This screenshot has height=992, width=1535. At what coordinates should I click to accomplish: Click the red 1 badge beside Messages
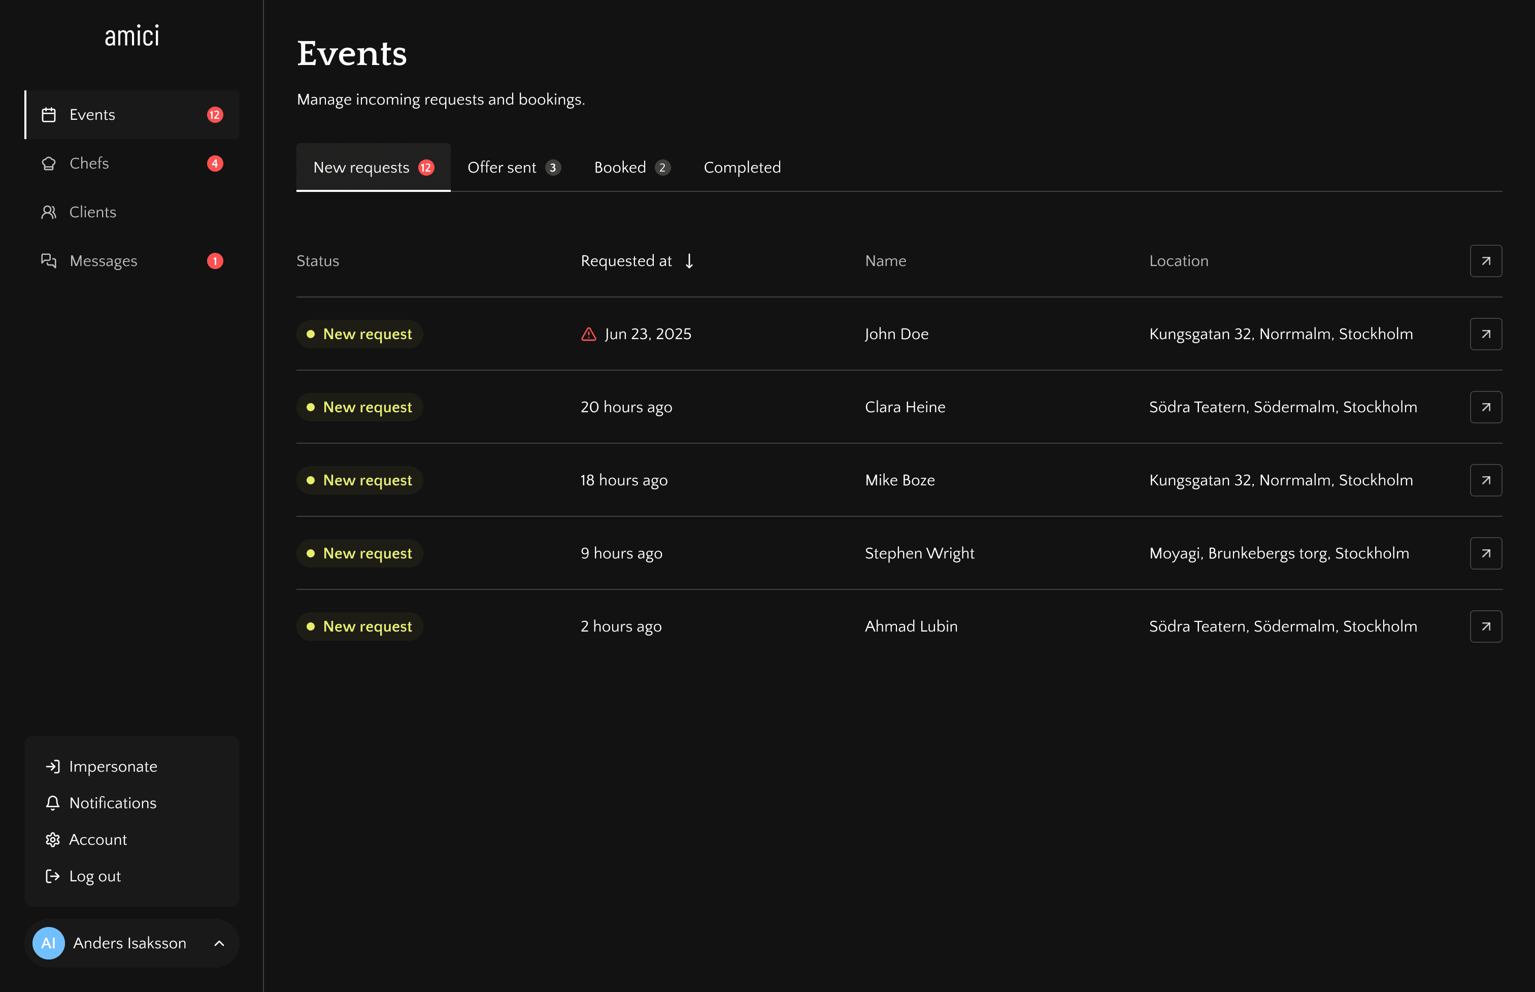tap(215, 261)
